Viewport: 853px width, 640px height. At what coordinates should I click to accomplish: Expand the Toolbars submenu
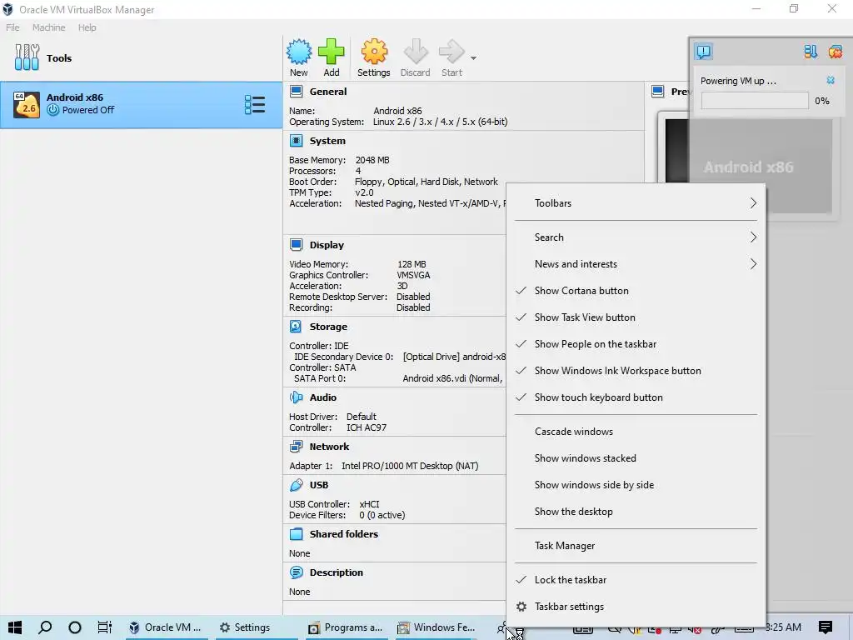pos(636,203)
